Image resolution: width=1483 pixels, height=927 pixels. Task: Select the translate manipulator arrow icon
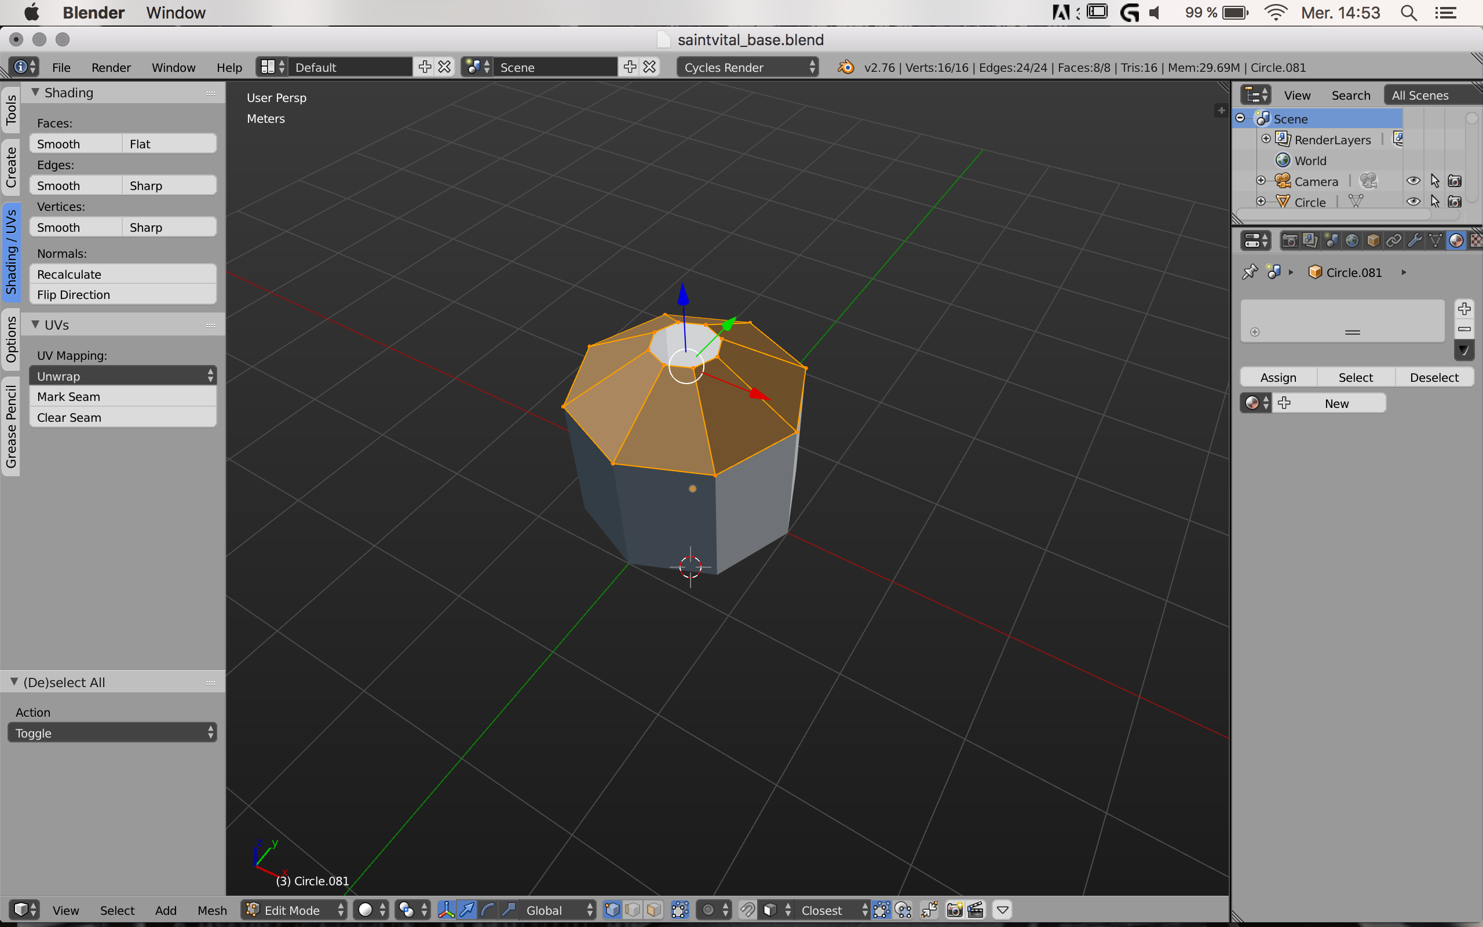tap(466, 910)
